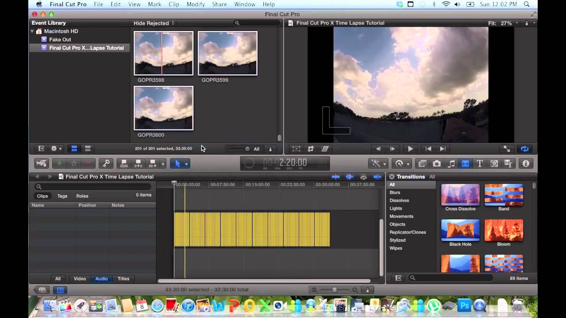Screen dimensions: 566x318
Task: Open the event browser clip appearance switch
Action: (270, 149)
